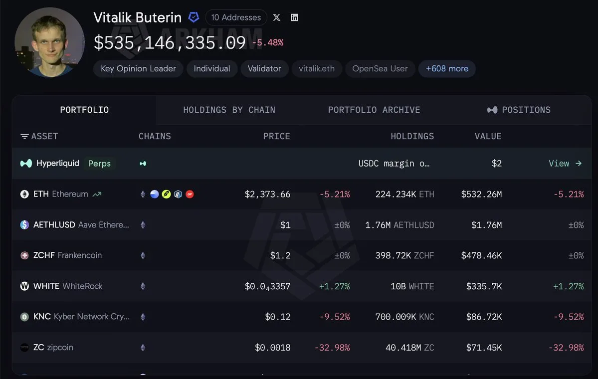The height and width of the screenshot is (379, 598).
Task: Click the WHITE WhiteRock token icon
Action: coord(24,286)
